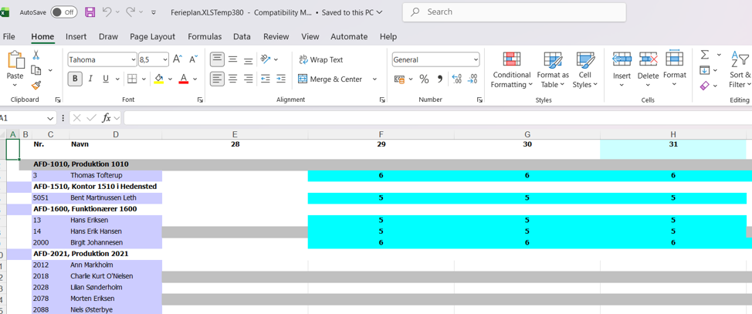Open the number format dropdown General
The height and width of the screenshot is (314, 752).
[x=476, y=60]
